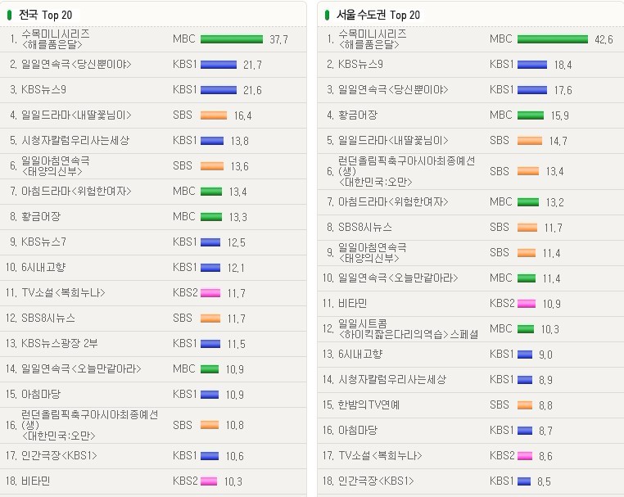Select the 서울 수도권 Top 20 heading
Viewport: 624px width, 497px height.
378,15
